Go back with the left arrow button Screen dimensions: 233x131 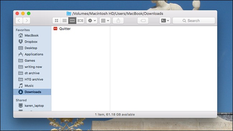(x=19, y=21)
